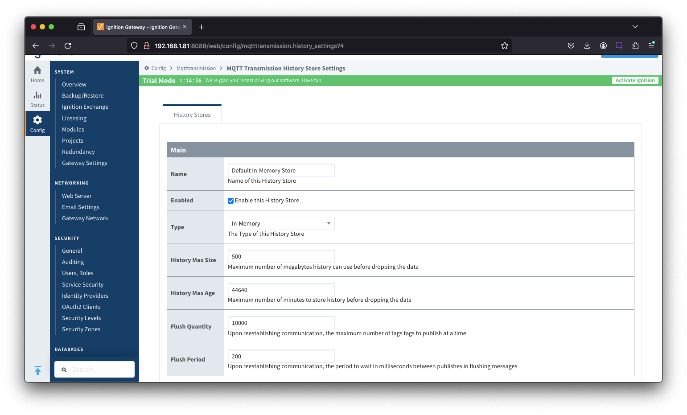687x415 pixels.
Task: Open Redundancy settings link
Action: [x=78, y=152]
